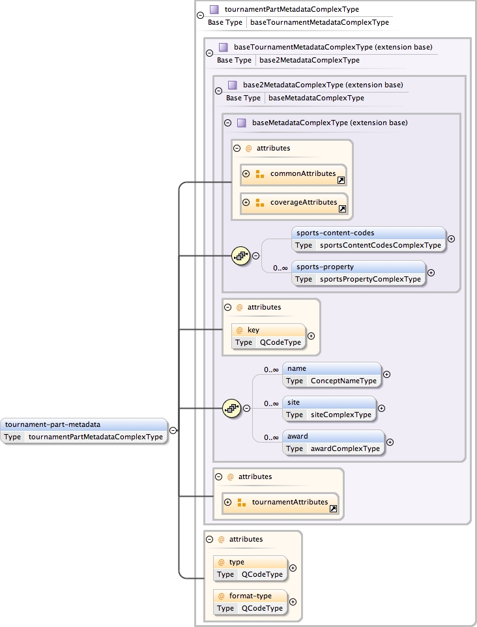The height and width of the screenshot is (627, 477).
Task: Collapse the baseTournamentMetadataComplexType extension block
Action: [209, 53]
